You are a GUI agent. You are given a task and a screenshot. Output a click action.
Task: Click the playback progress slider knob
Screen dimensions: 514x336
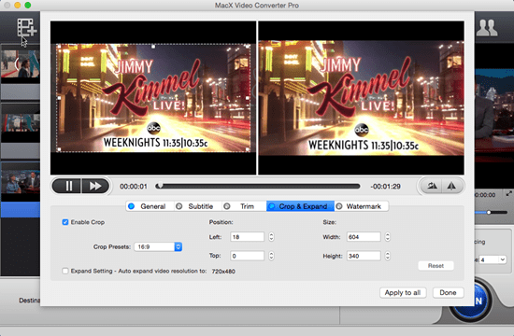(160, 186)
